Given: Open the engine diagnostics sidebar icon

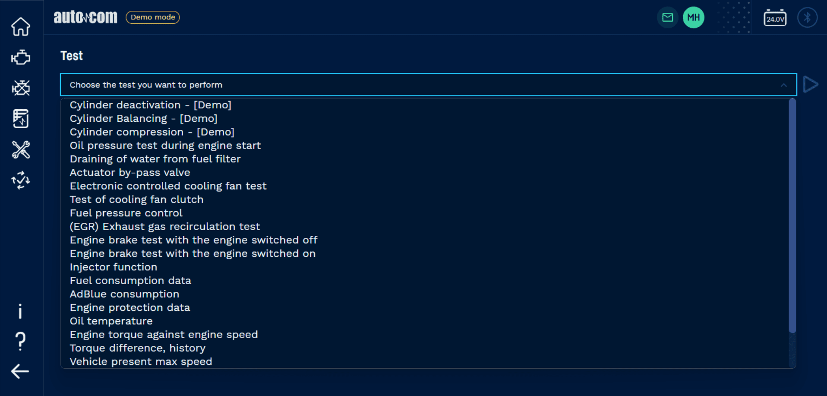Looking at the screenshot, I should click(21, 57).
